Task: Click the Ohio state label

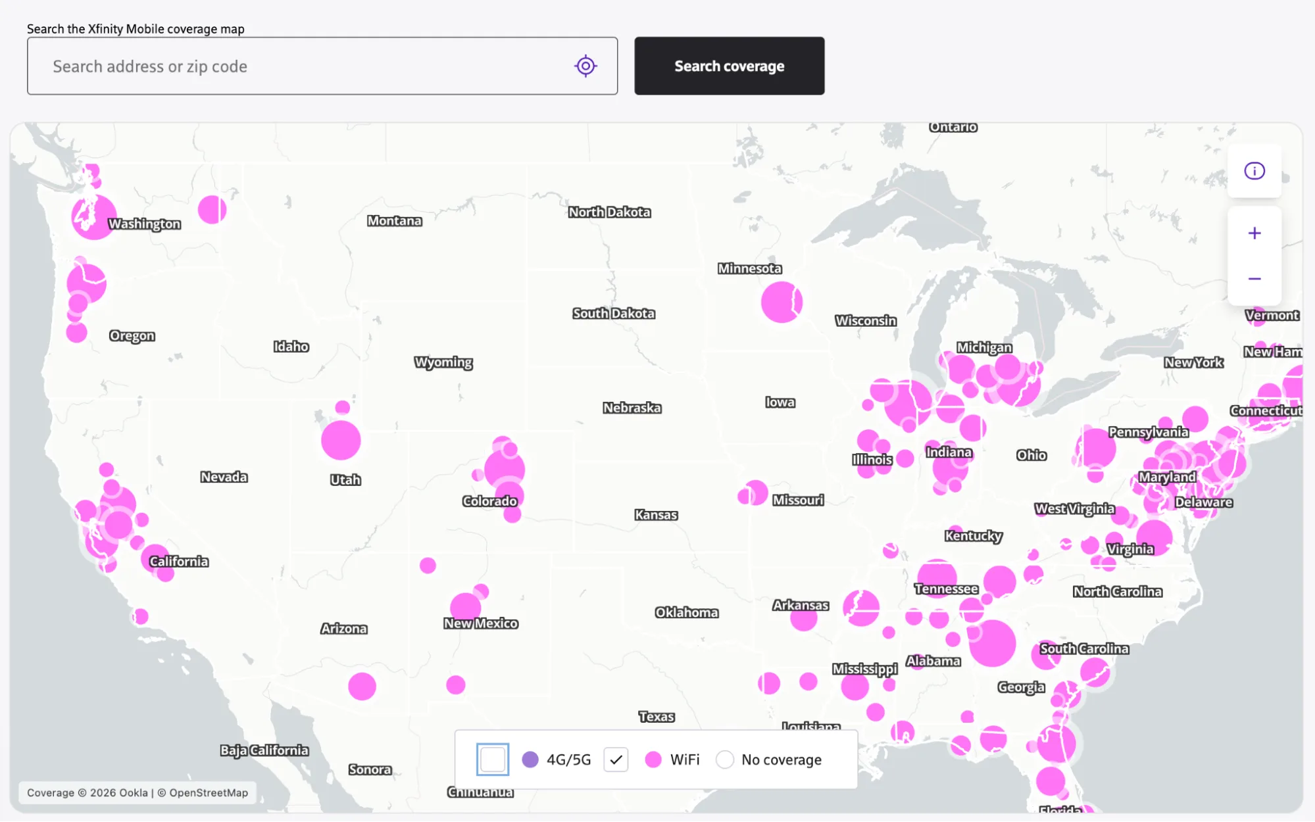Action: pos(1031,455)
